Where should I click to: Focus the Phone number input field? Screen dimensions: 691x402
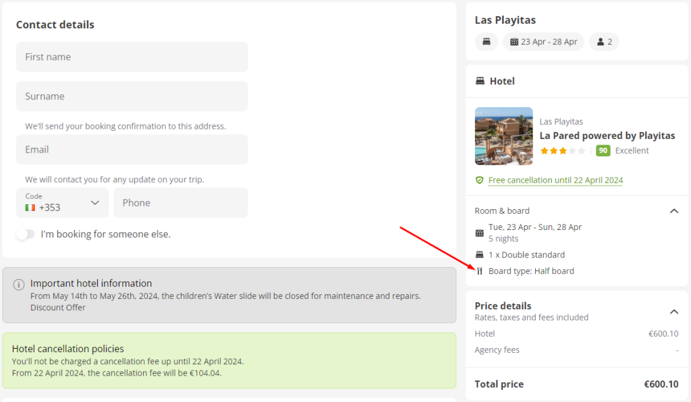181,203
